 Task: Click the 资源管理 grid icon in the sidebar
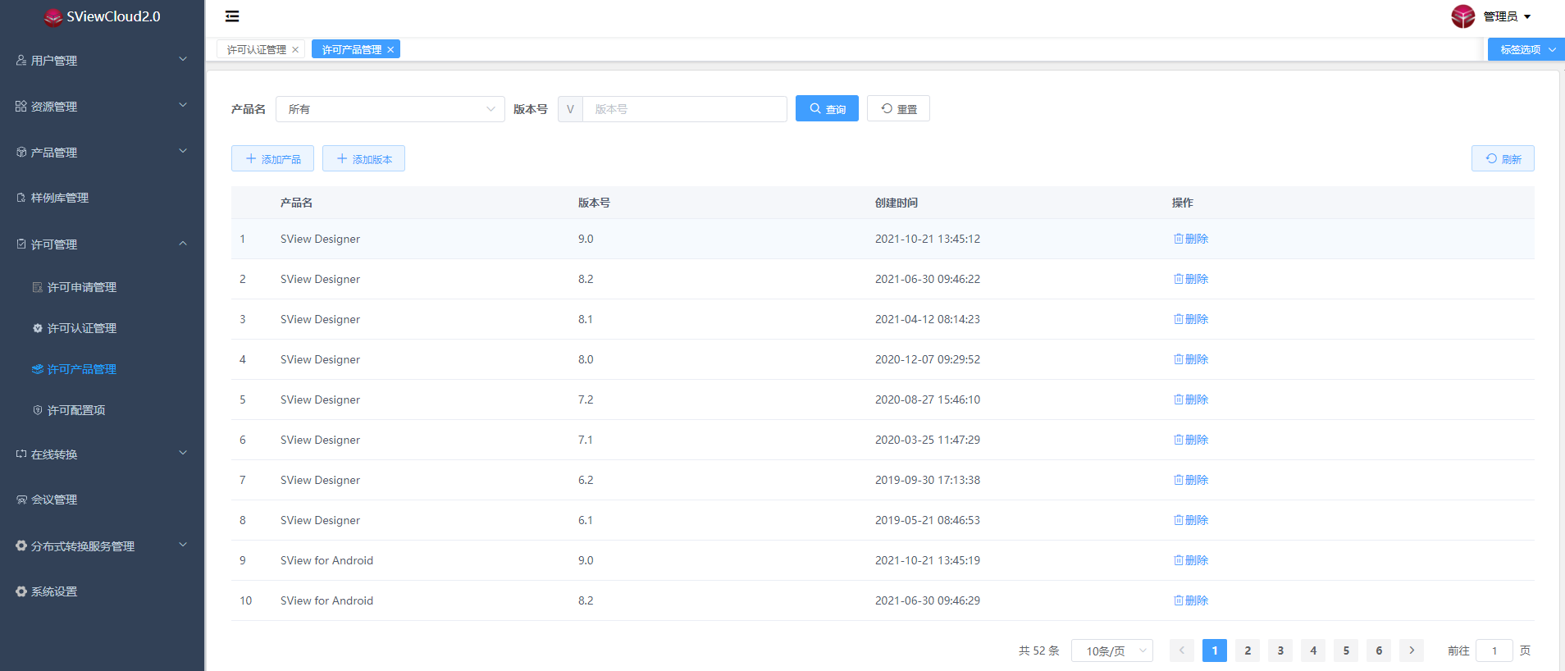(x=21, y=106)
